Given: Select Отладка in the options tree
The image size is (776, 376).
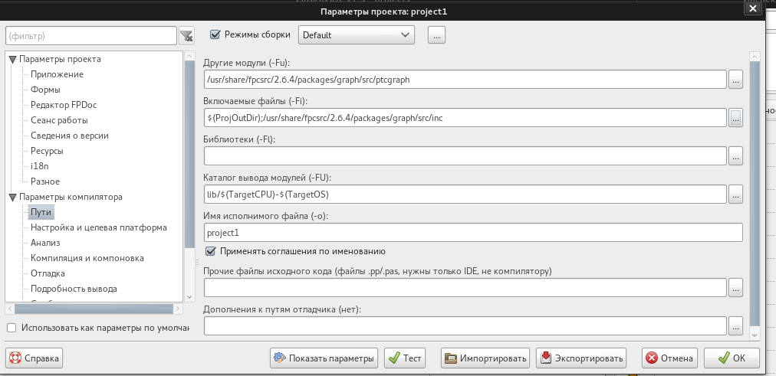Looking at the screenshot, I should click(x=48, y=273).
